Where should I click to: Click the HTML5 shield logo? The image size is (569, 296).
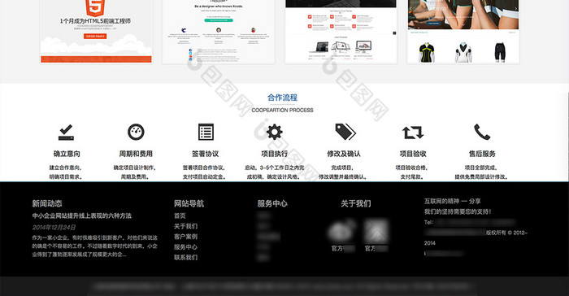pyautogui.click(x=95, y=8)
